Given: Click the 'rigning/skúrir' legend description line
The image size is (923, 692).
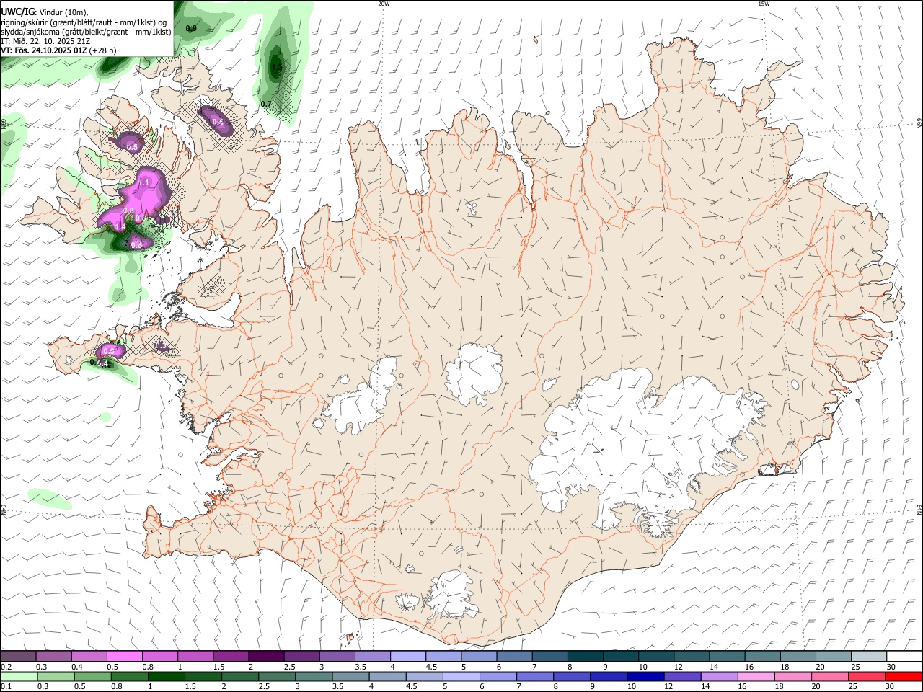Looking at the screenshot, I should 84,22.
